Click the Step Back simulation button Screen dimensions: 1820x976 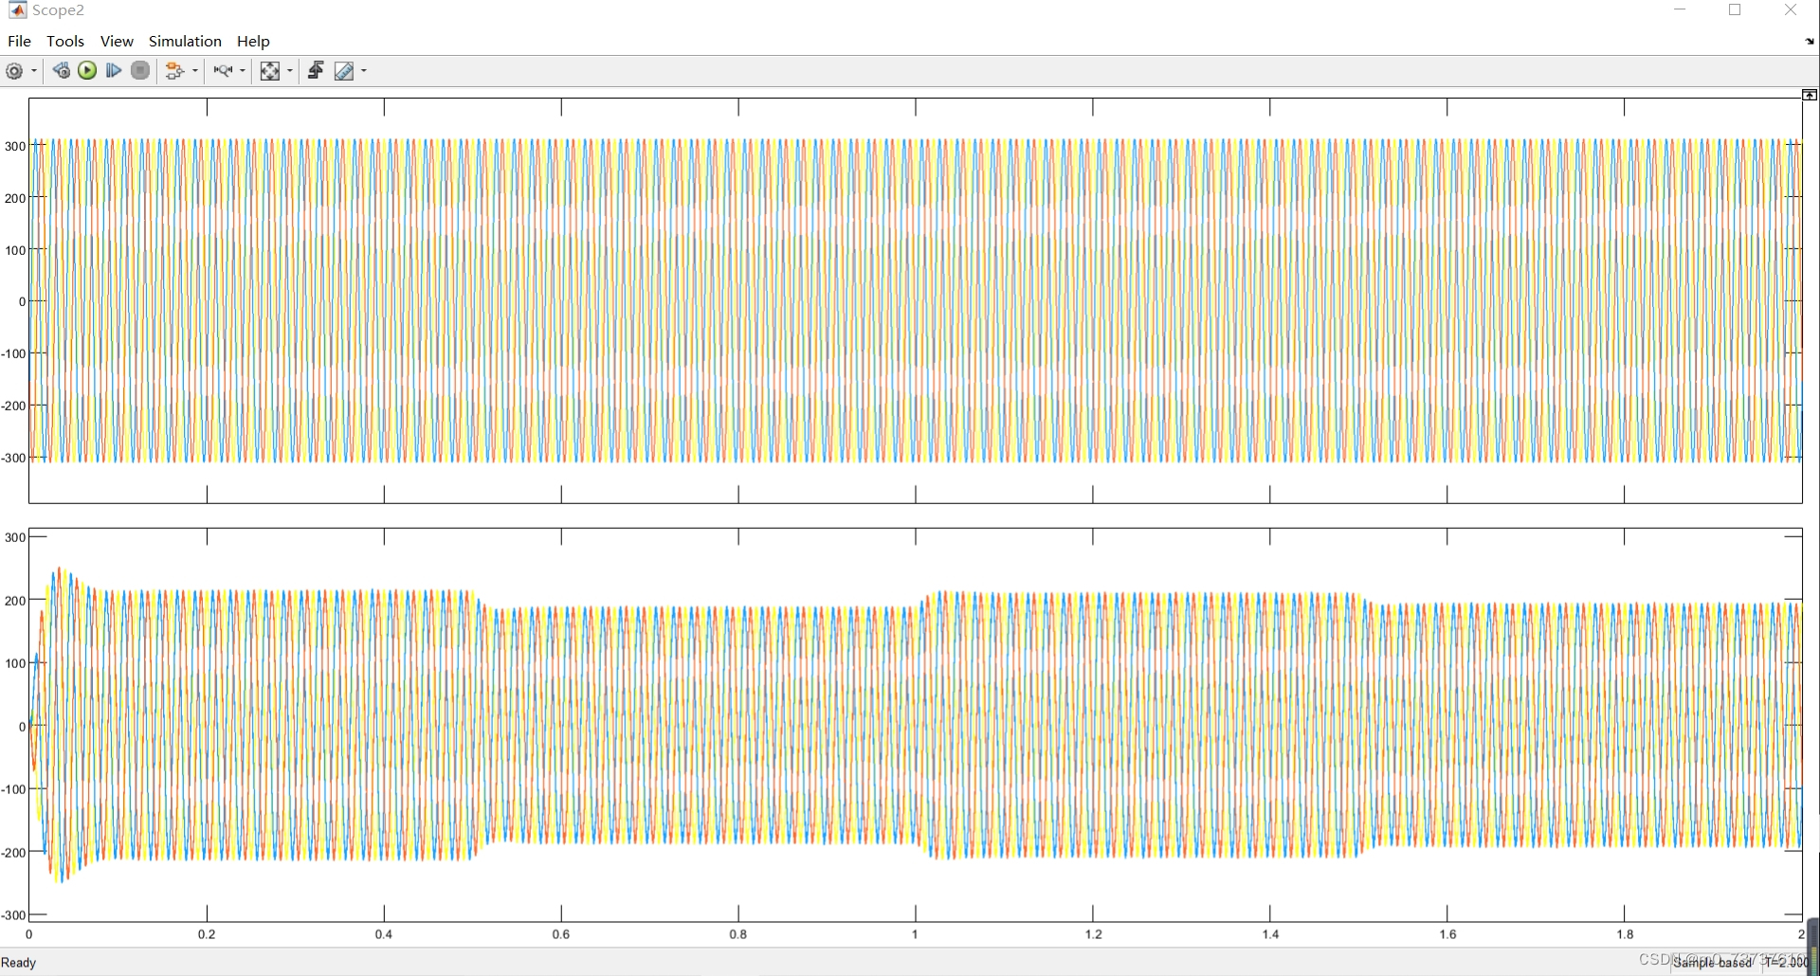pyautogui.click(x=61, y=71)
